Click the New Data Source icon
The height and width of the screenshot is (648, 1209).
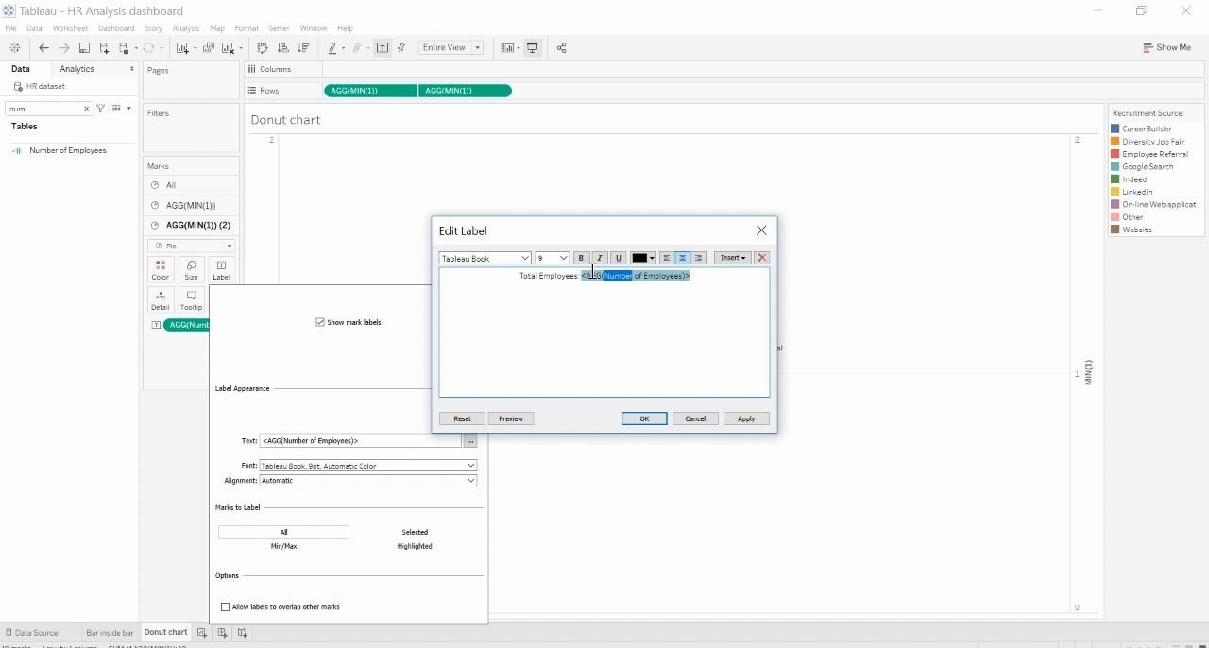104,47
